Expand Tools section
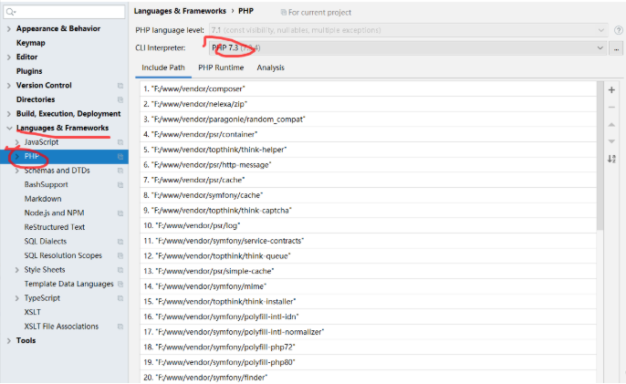This screenshot has width=626, height=384. tap(9, 340)
